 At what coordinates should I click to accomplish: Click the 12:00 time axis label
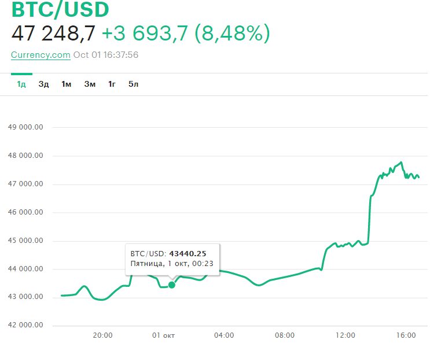click(346, 335)
